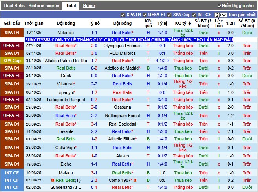
Task: Click Nottingham Forest team name
Action: pos(123,116)
